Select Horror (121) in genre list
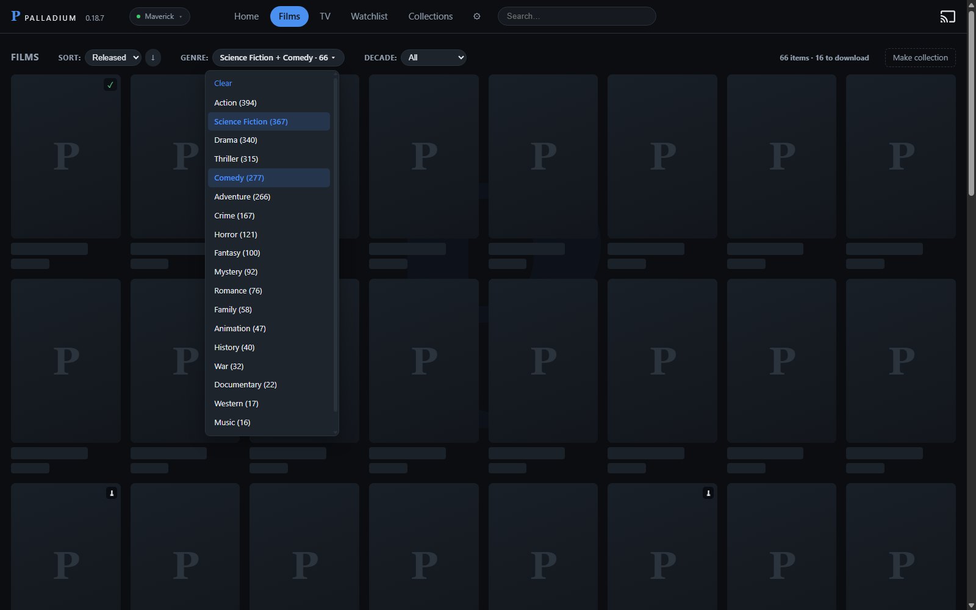Image resolution: width=976 pixels, height=610 pixels. click(269, 234)
